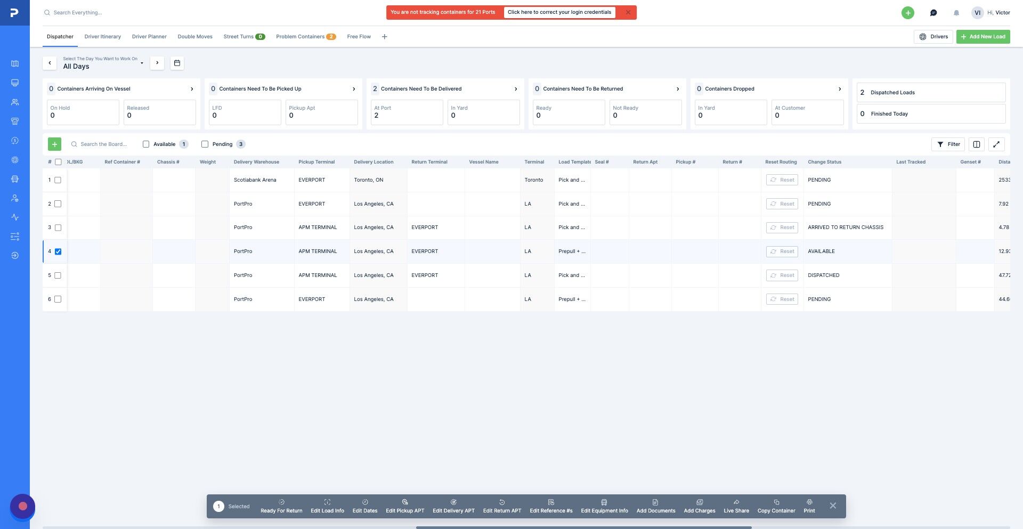Image resolution: width=1023 pixels, height=529 pixels.
Task: Toggle the select-all header checkbox
Action: click(58, 162)
